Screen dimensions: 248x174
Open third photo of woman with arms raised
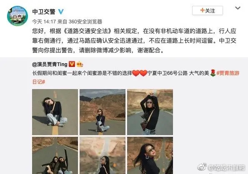[x=150, y=112]
